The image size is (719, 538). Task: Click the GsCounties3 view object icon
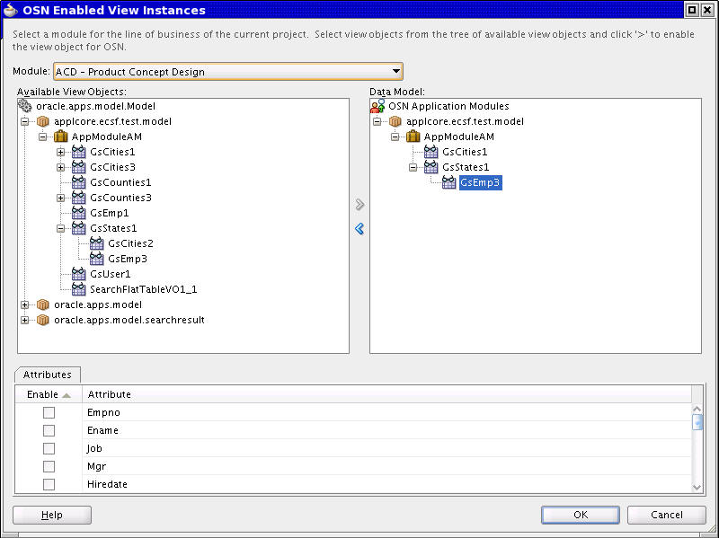coord(78,198)
